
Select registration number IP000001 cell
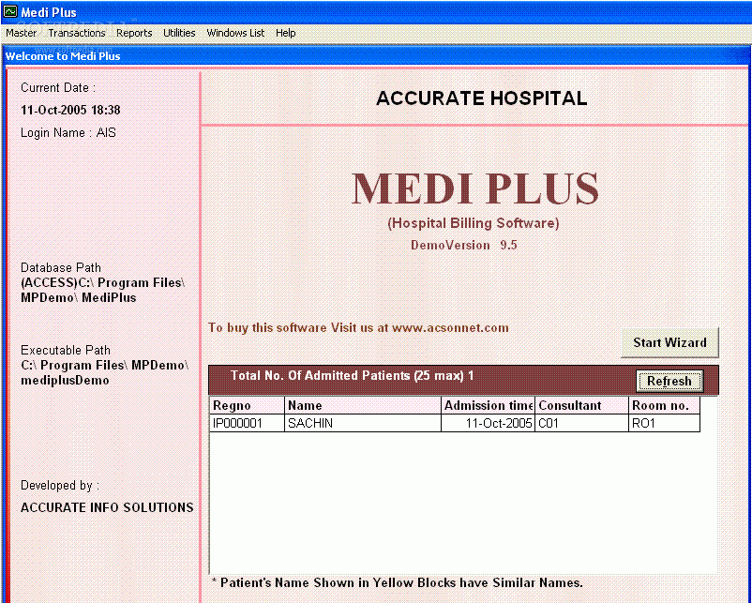[x=248, y=423]
